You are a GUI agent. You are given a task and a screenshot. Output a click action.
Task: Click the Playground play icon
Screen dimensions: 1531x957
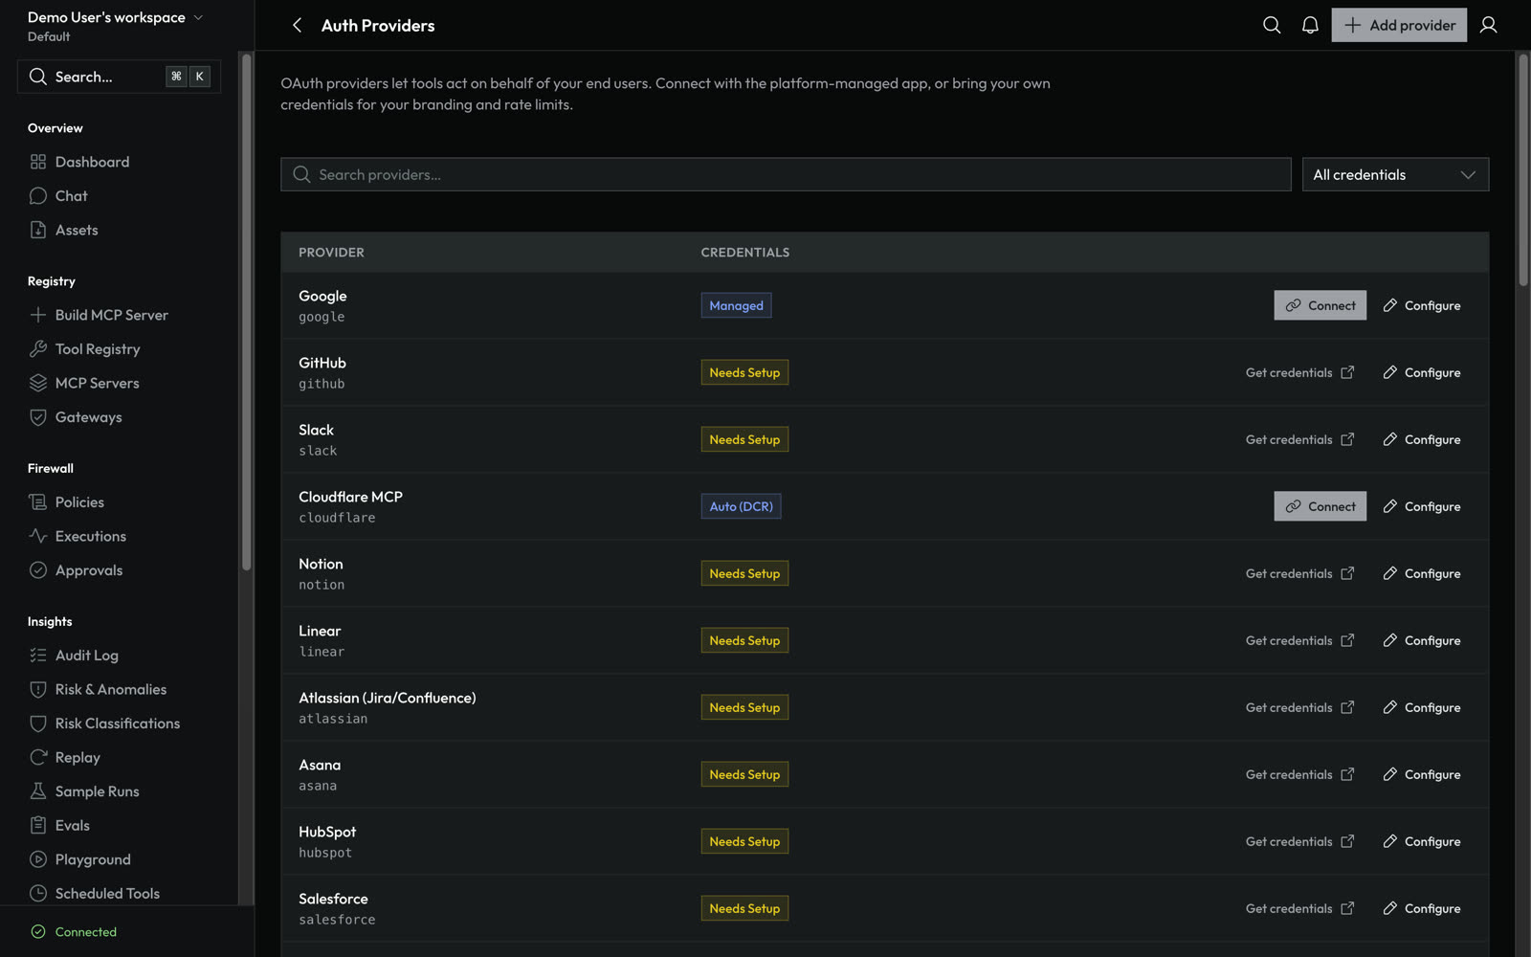(x=38, y=859)
